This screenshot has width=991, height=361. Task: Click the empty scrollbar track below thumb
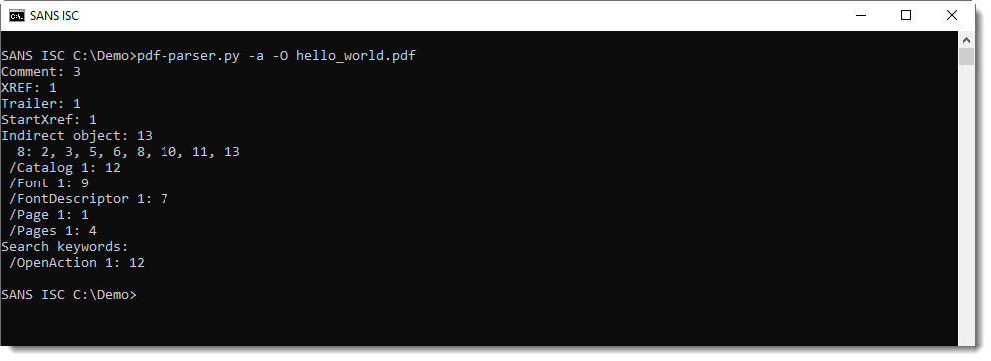click(966, 202)
